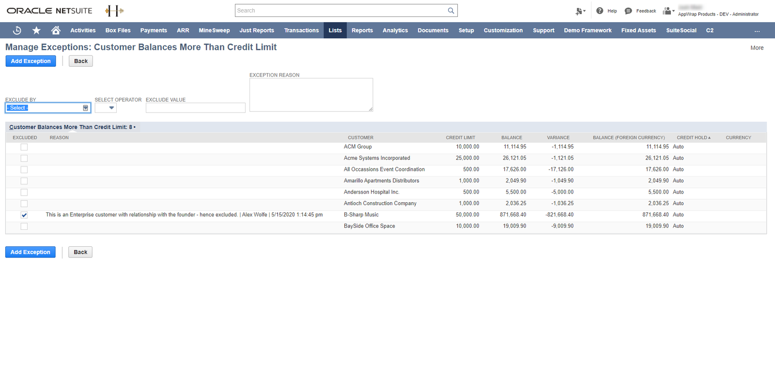Click the top Back button

point(81,61)
